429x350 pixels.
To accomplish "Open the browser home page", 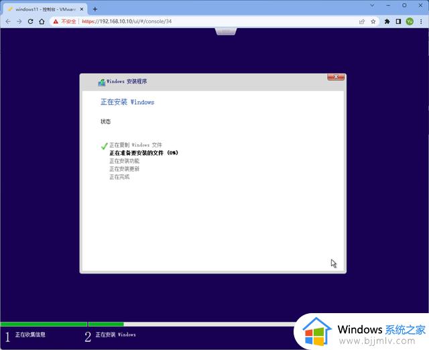I will point(42,21).
